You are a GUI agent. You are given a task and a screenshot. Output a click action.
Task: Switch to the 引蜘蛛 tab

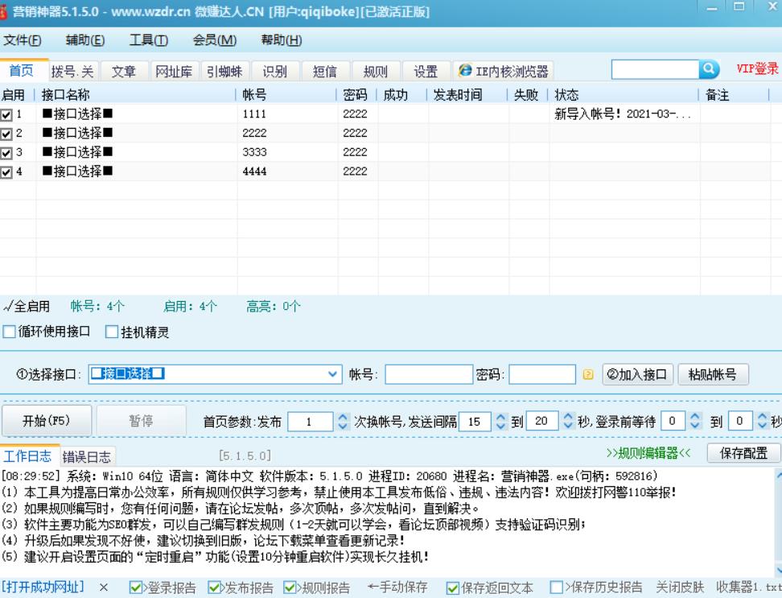[224, 72]
